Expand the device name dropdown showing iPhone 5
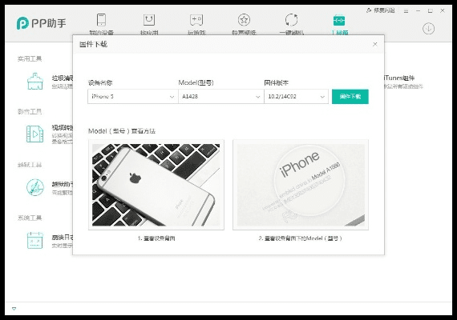This screenshot has width=457, height=320. click(x=133, y=96)
